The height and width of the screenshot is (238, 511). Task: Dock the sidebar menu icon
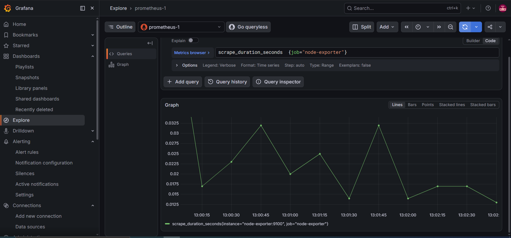point(83,8)
